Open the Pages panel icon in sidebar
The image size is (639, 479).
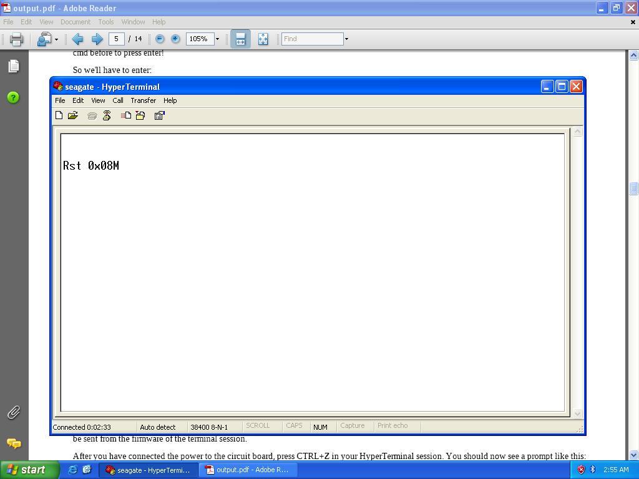14,66
